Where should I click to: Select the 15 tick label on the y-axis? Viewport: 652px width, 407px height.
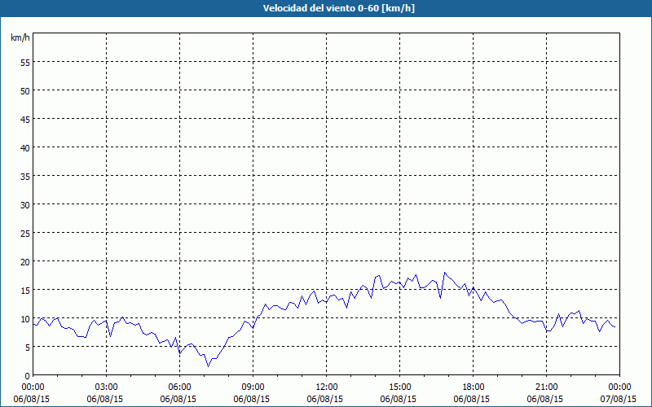coord(25,290)
